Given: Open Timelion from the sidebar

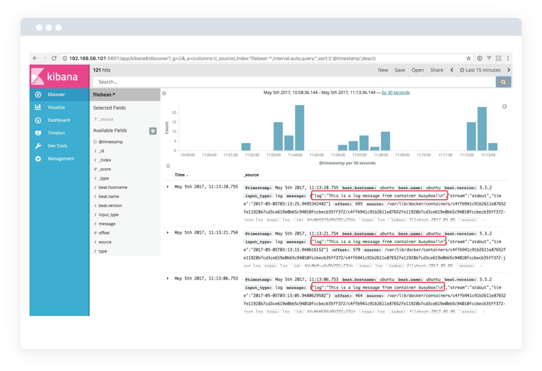Looking at the screenshot, I should (x=56, y=133).
